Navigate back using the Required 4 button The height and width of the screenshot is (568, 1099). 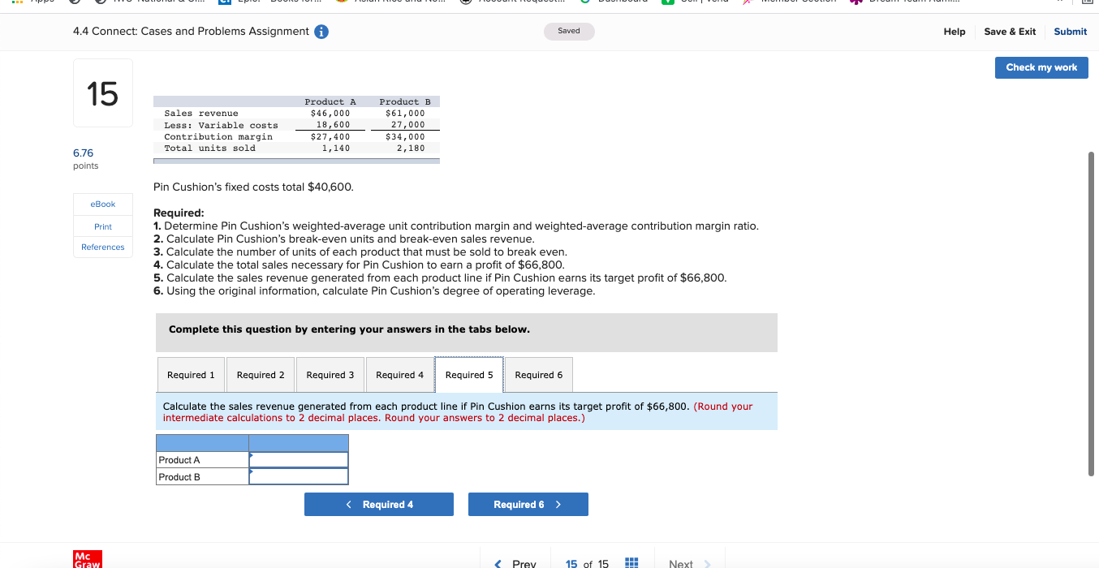click(x=379, y=504)
